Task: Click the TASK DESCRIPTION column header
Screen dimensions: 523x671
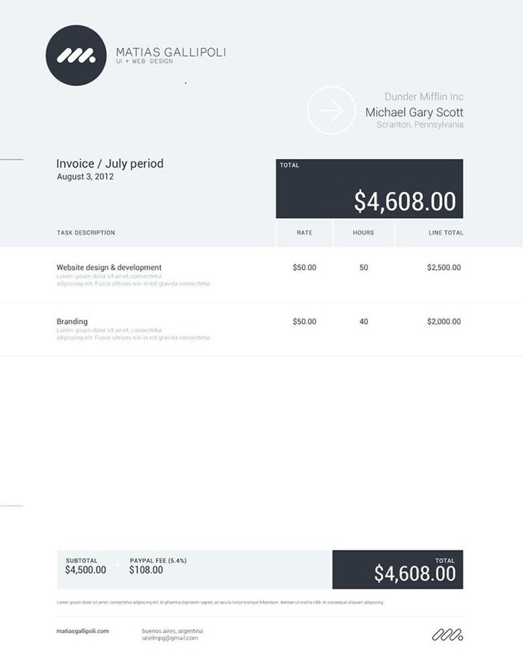Action: [86, 233]
